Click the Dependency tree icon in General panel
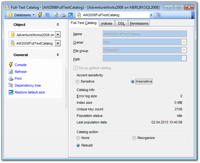The height and width of the screenshot is (163, 200). pyautogui.click(x=11, y=85)
